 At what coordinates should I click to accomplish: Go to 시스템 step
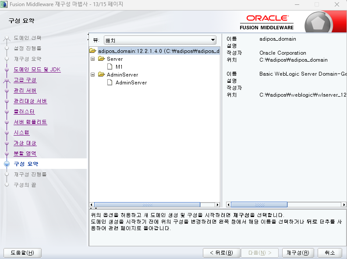pos(21,133)
